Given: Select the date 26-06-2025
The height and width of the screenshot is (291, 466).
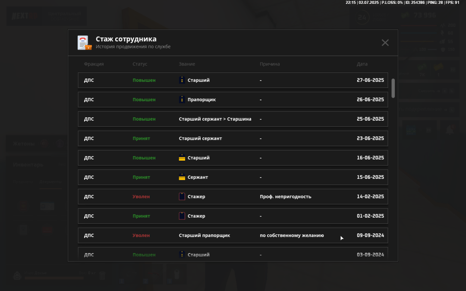Looking at the screenshot, I should click(x=370, y=100).
